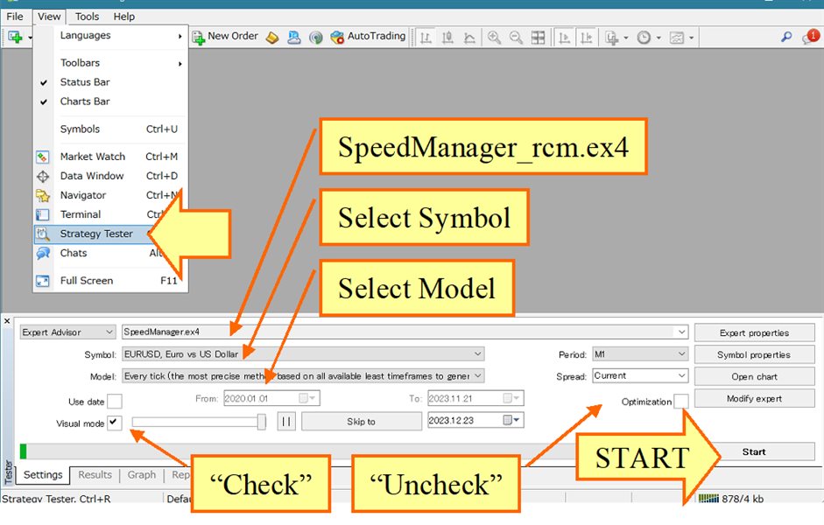Image resolution: width=824 pixels, height=525 pixels.
Task: Click the Expert properties button
Action: coord(754,332)
